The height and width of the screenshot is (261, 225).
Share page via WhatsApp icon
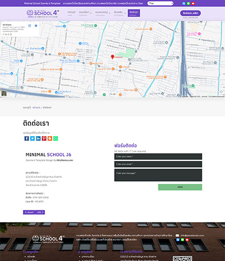point(55,138)
